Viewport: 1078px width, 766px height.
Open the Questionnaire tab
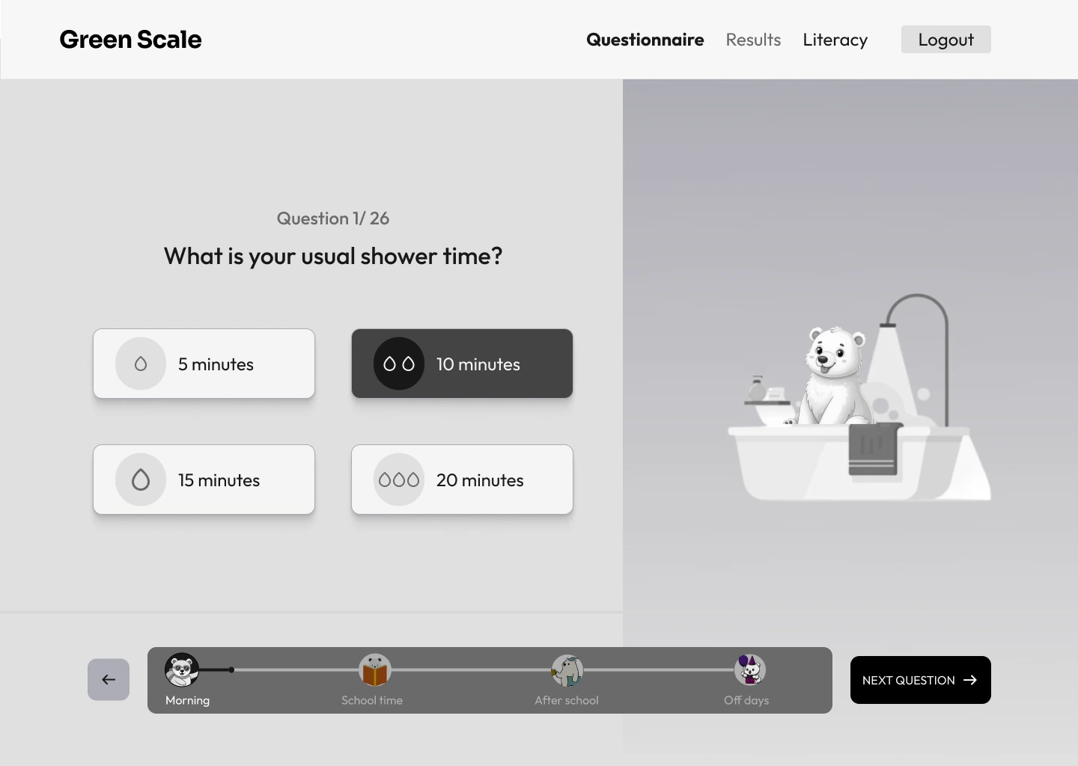(x=645, y=40)
